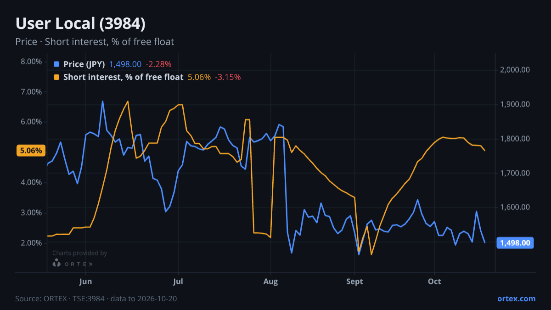Click the 4.00% left axis label
Screen dimensions: 551x310
(31, 182)
